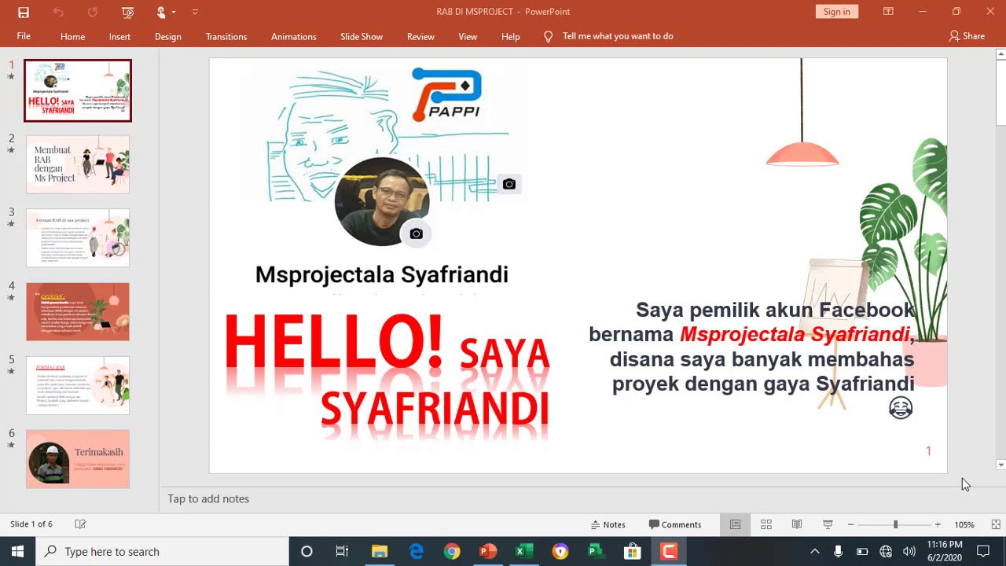Click camera icon on profile photo
This screenshot has width=1006, height=566.
pyautogui.click(x=416, y=233)
